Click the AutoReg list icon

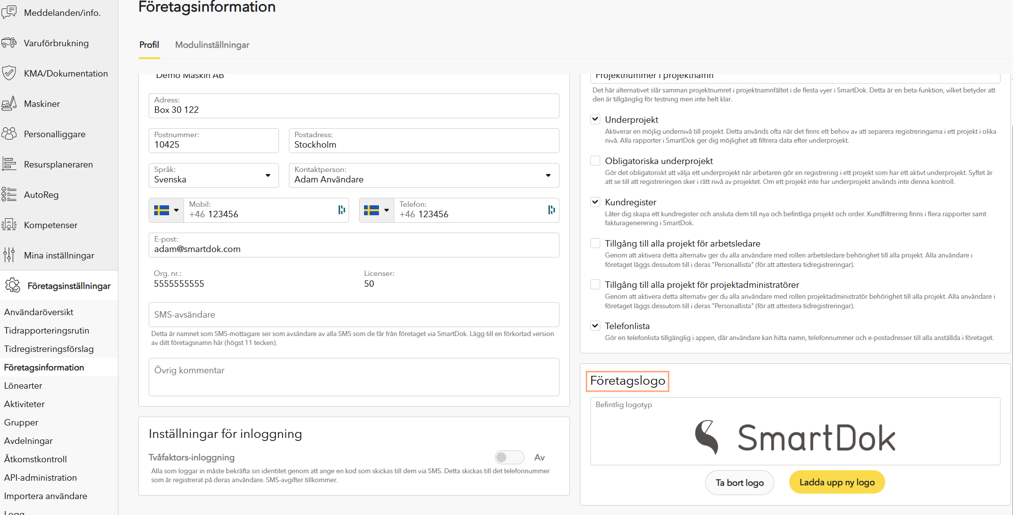(9, 194)
